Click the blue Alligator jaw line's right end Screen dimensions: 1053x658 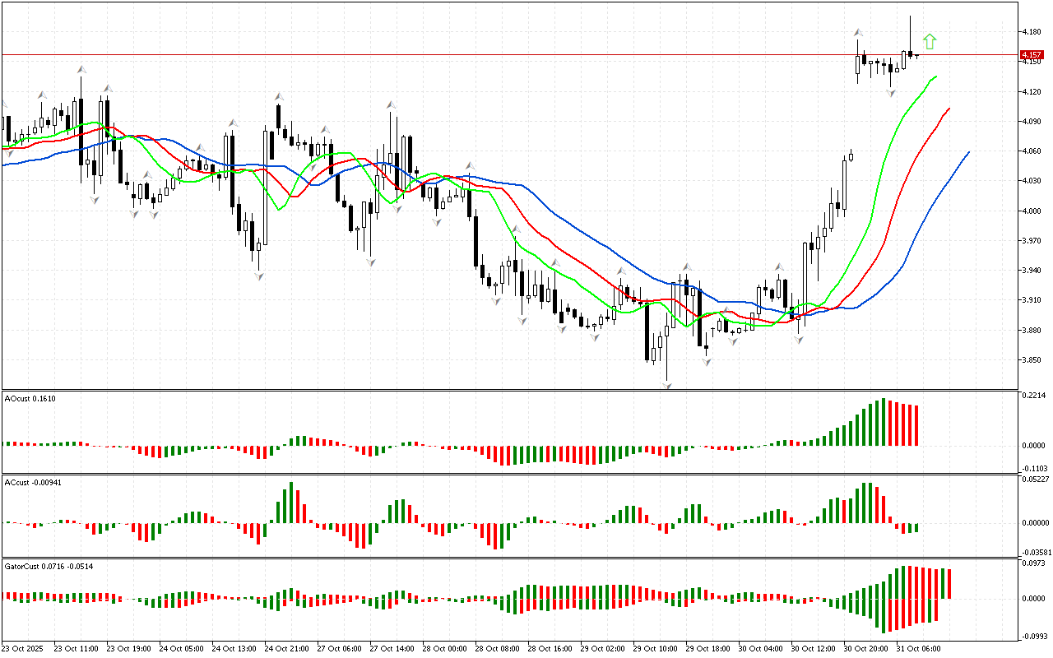click(x=968, y=152)
